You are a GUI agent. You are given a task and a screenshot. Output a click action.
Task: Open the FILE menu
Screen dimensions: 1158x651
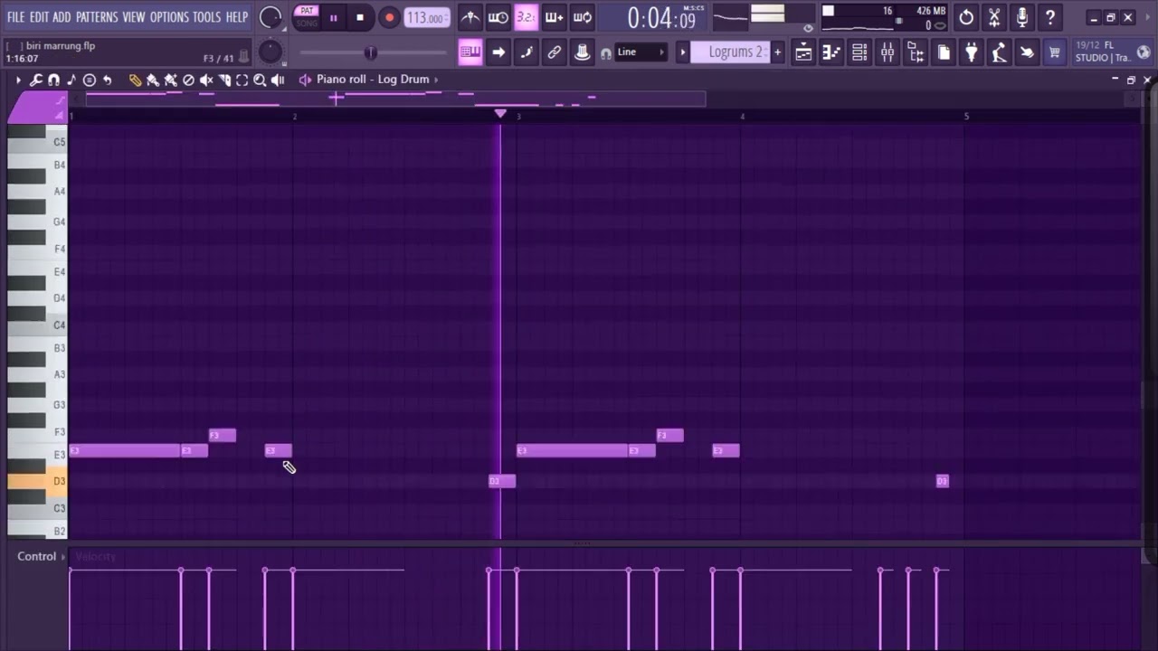(x=16, y=17)
